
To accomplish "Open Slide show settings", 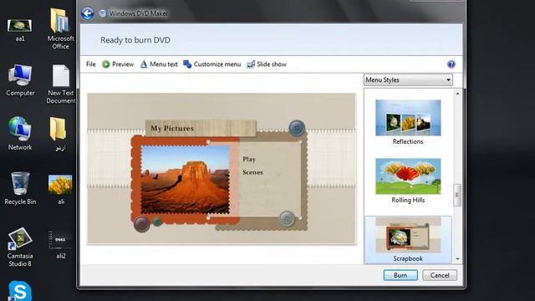I will [x=267, y=64].
